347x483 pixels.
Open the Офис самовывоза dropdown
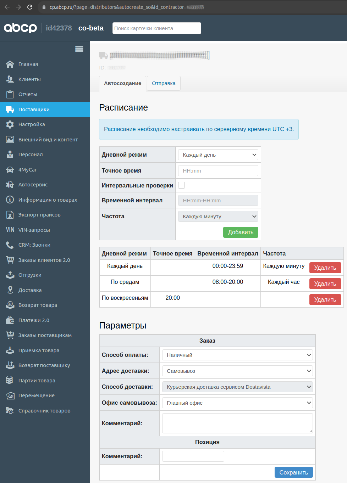[237, 403]
